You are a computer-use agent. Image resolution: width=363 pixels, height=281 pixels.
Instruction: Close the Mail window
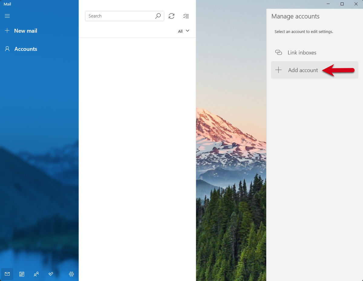pos(356,4)
